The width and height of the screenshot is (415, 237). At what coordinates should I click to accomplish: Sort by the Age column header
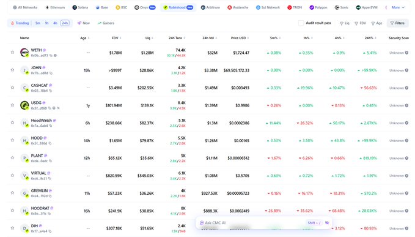85,38
